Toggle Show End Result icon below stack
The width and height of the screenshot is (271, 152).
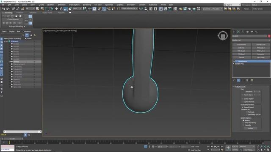click(239, 80)
